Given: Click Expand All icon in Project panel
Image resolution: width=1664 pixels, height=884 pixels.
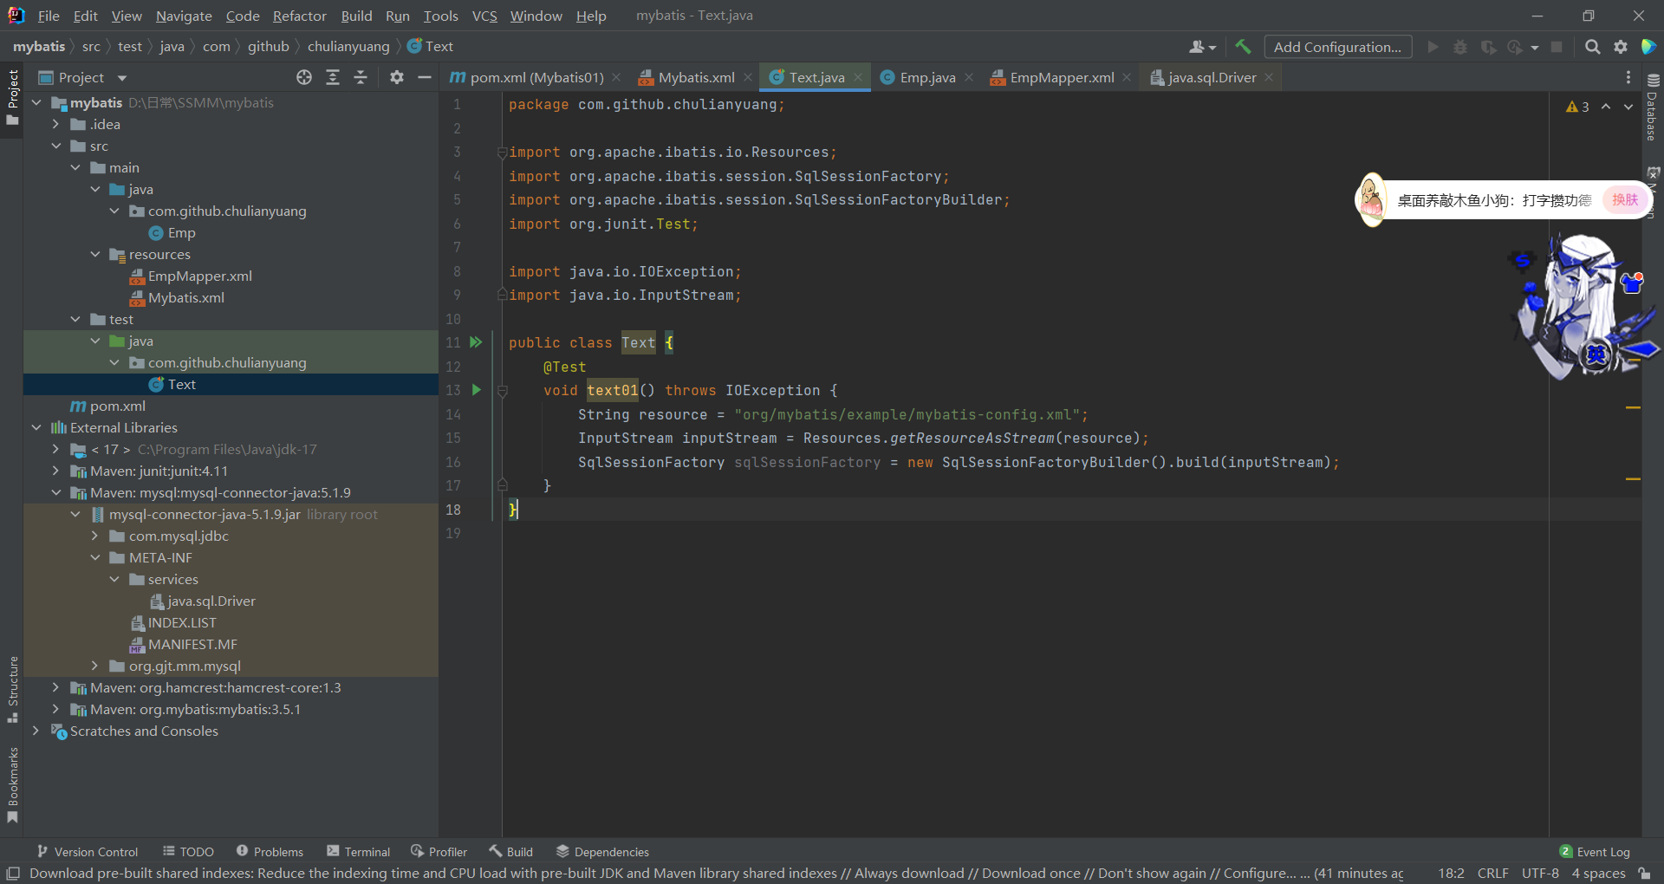Looking at the screenshot, I should 333,77.
